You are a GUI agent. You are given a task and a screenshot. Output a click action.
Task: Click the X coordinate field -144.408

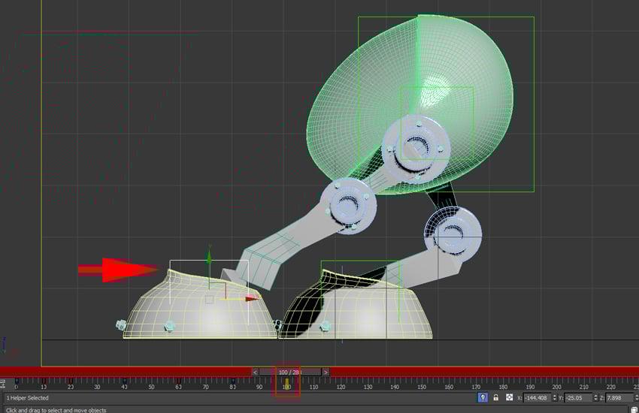(537, 398)
